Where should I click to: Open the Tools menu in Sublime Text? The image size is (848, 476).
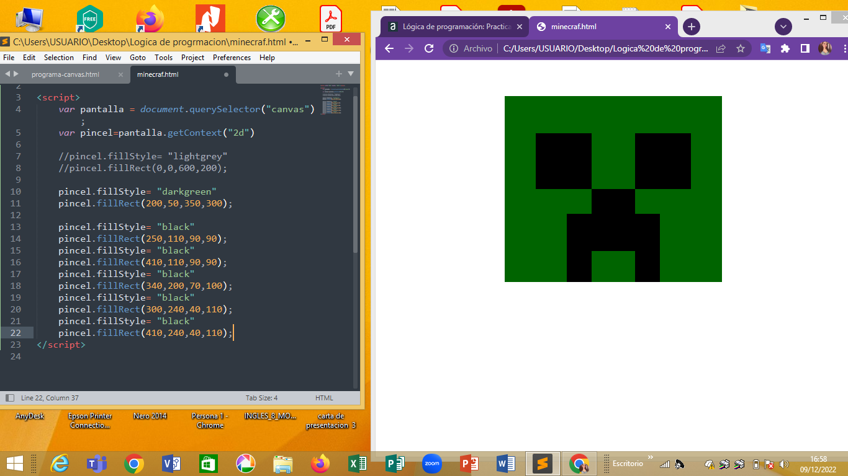click(x=164, y=57)
